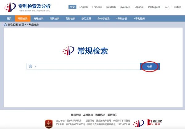Expand the >专利分析 menu

[121, 18]
